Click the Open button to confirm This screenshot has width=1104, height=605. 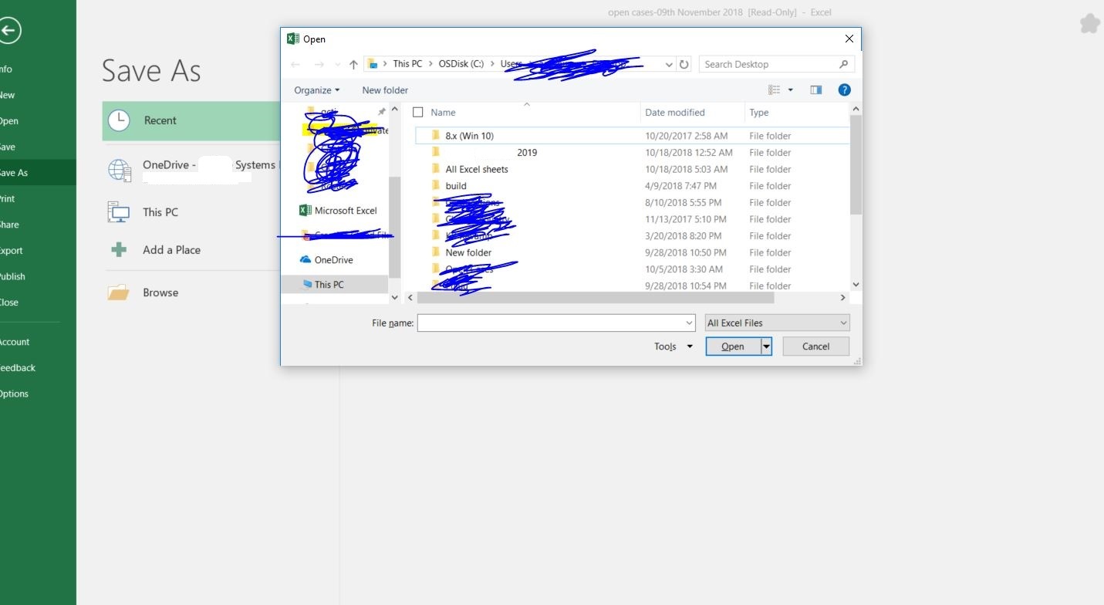tap(732, 346)
